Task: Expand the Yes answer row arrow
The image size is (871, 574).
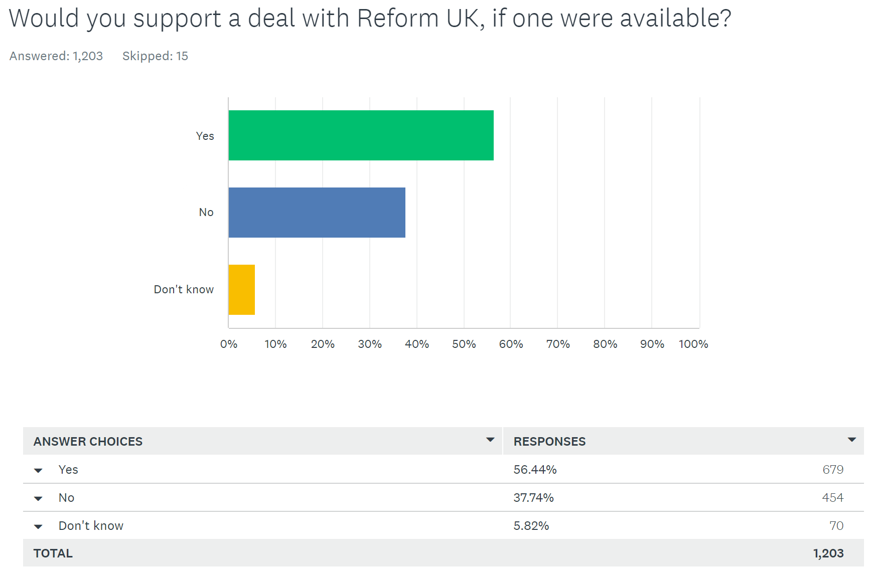Action: tap(38, 470)
